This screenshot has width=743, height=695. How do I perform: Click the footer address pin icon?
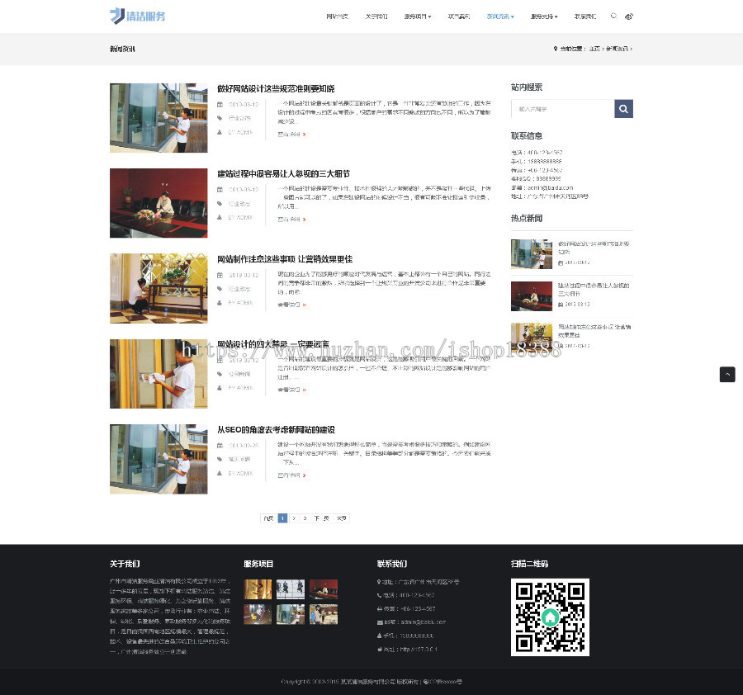(x=379, y=582)
